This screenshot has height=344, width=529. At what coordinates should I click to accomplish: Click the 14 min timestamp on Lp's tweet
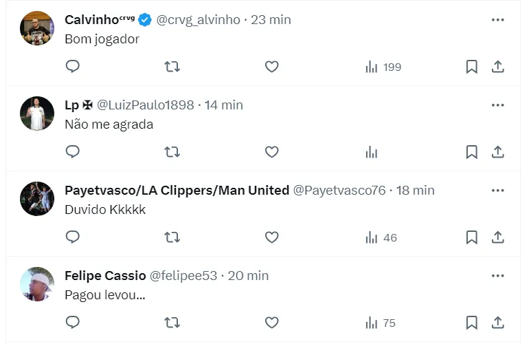224,105
